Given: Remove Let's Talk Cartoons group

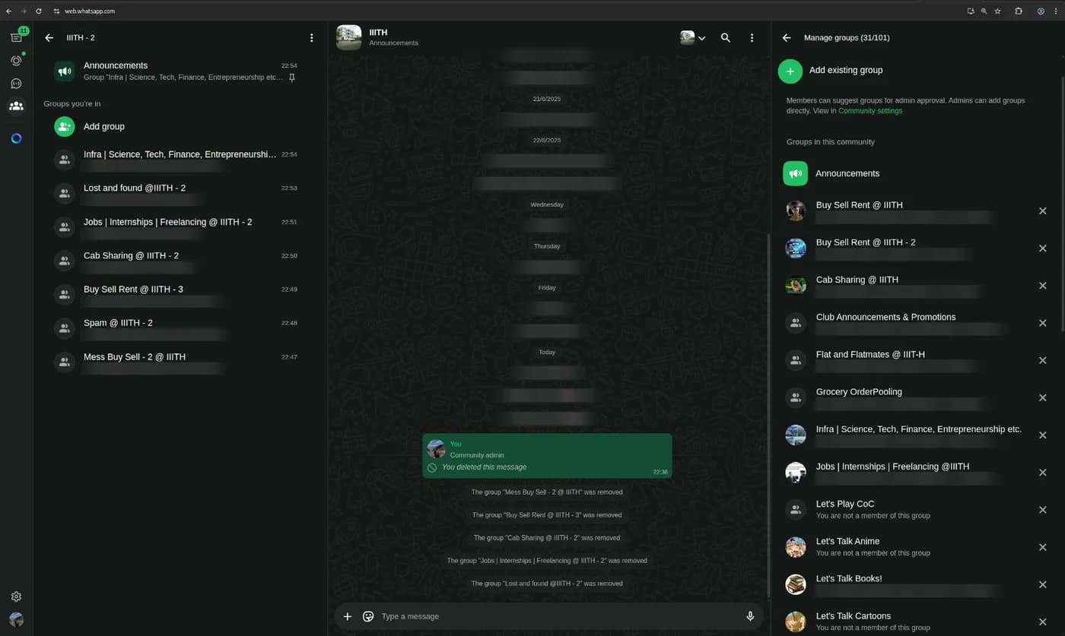Looking at the screenshot, I should coord(1043,622).
